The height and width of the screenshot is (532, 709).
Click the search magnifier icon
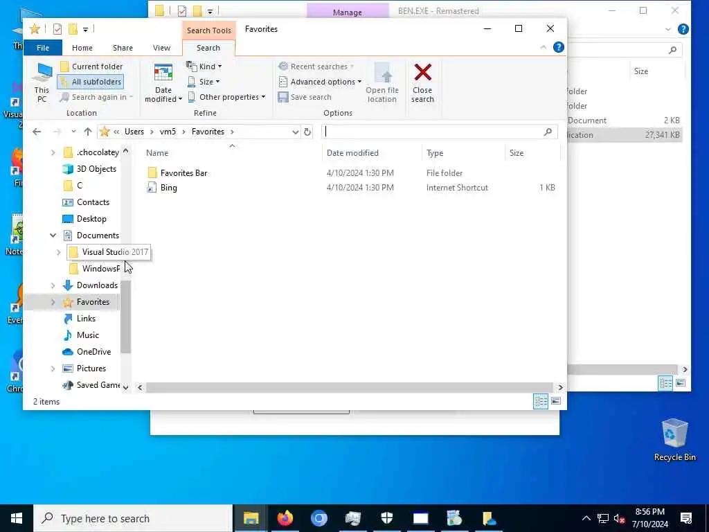(x=548, y=132)
